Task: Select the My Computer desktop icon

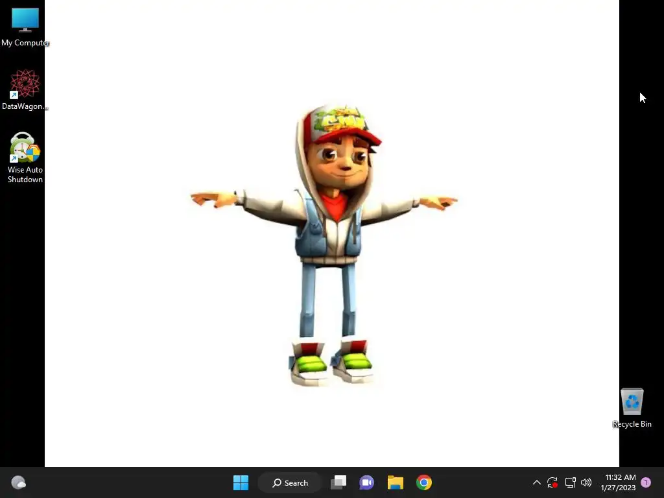Action: [25, 27]
